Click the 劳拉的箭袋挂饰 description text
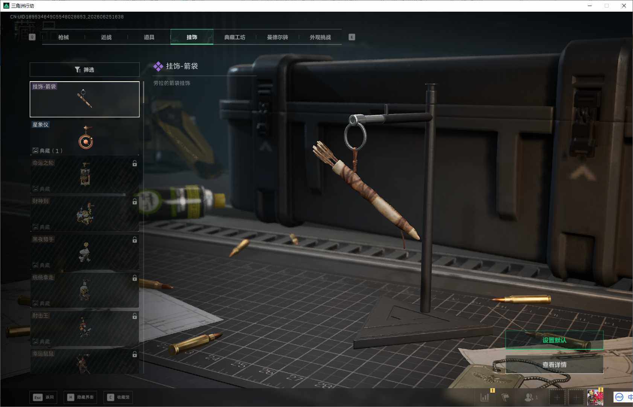The width and height of the screenshot is (633, 407). pos(172,83)
